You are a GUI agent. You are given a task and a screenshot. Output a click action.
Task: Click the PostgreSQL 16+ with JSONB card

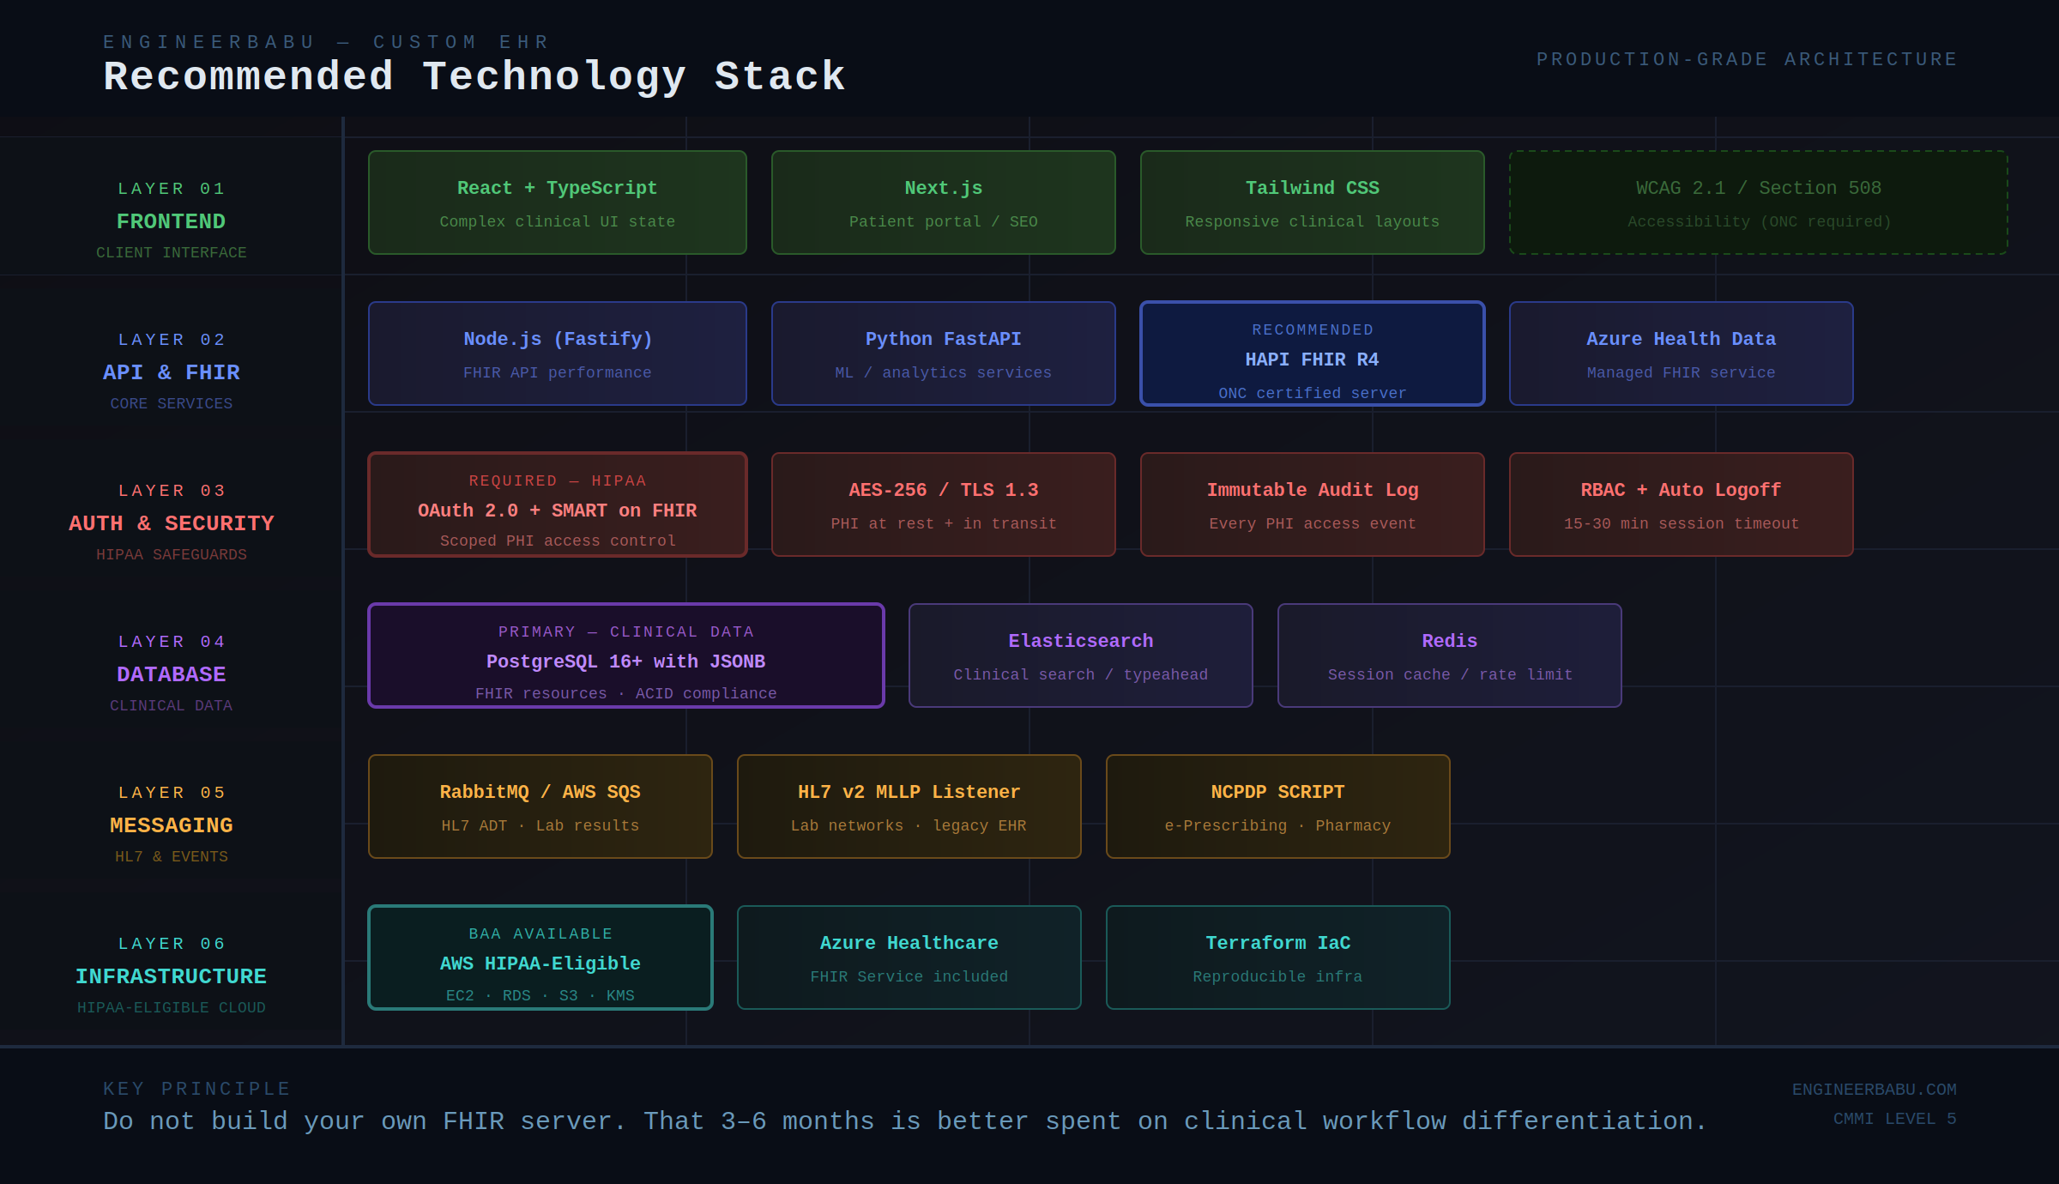pos(626,655)
